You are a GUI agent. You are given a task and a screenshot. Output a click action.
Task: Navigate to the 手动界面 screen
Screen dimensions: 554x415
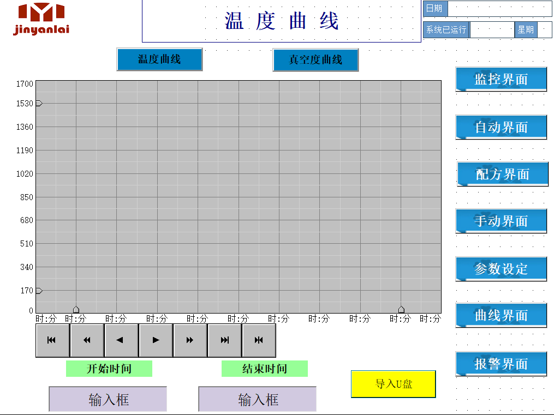pos(501,221)
